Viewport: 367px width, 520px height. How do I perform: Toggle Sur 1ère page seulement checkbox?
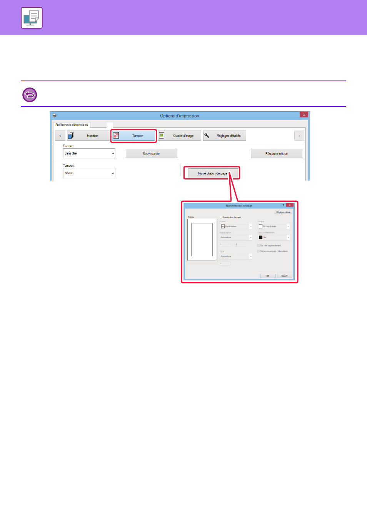[259, 245]
